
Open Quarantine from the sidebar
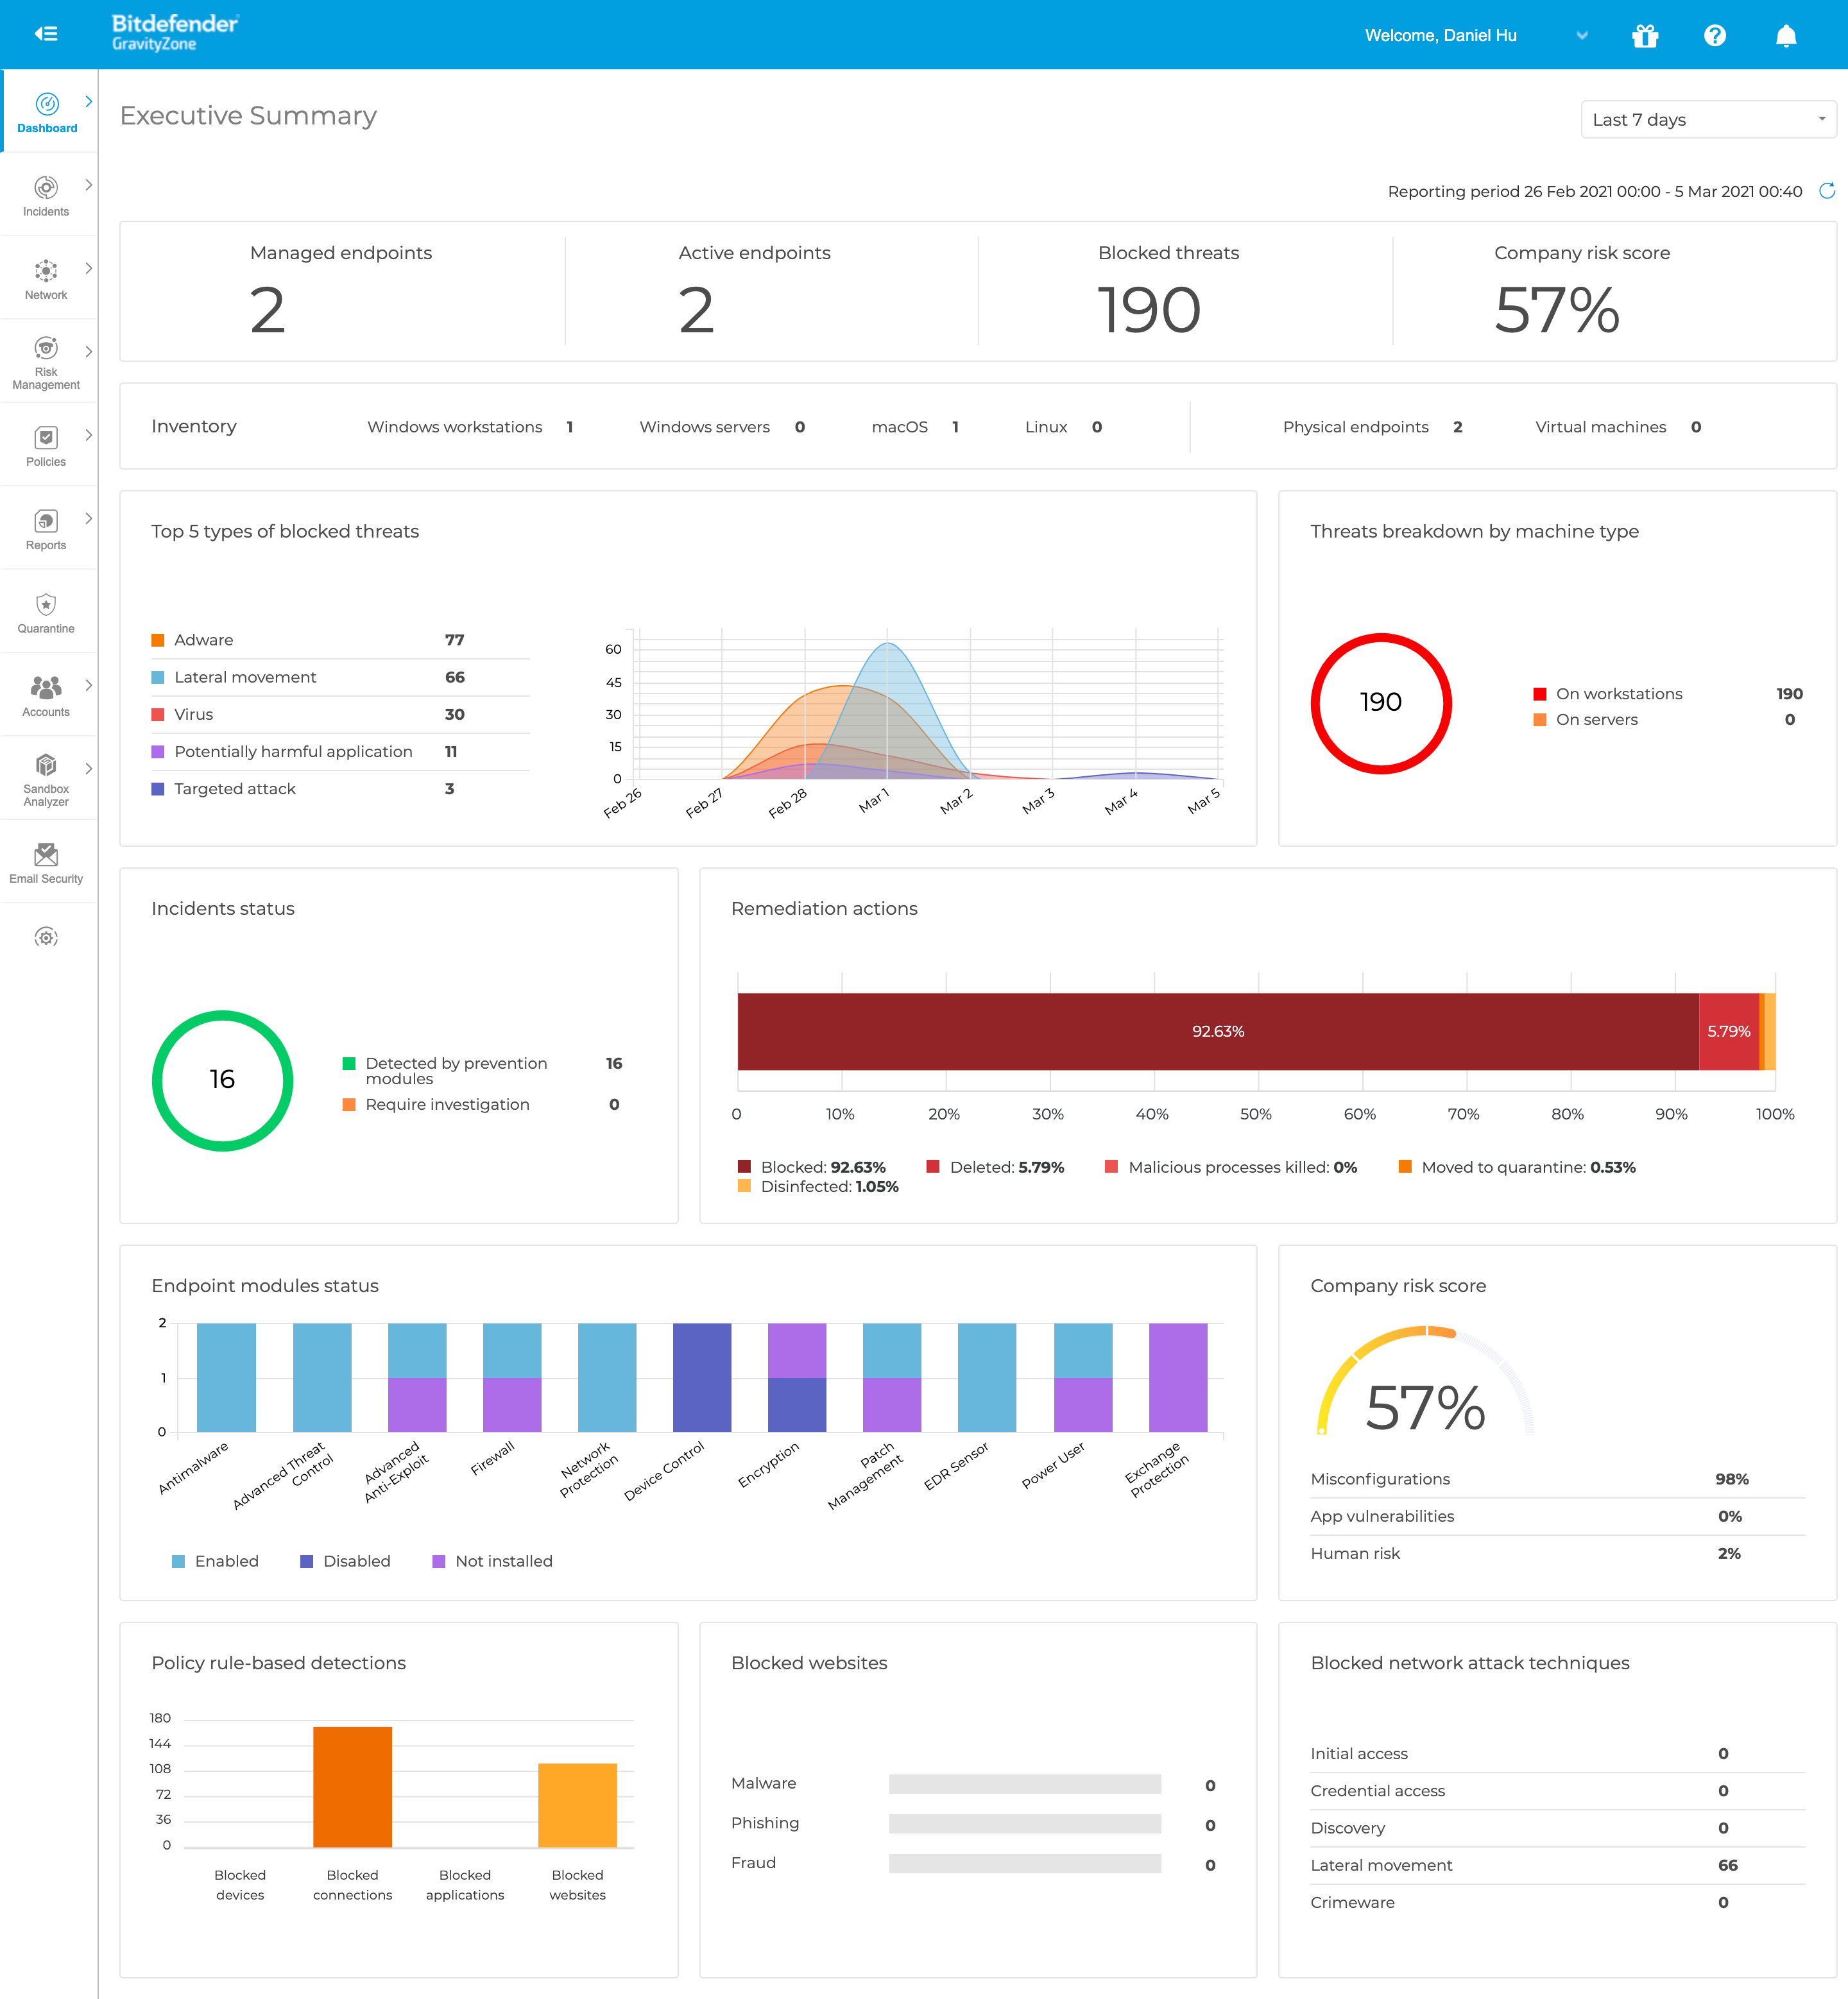[46, 612]
